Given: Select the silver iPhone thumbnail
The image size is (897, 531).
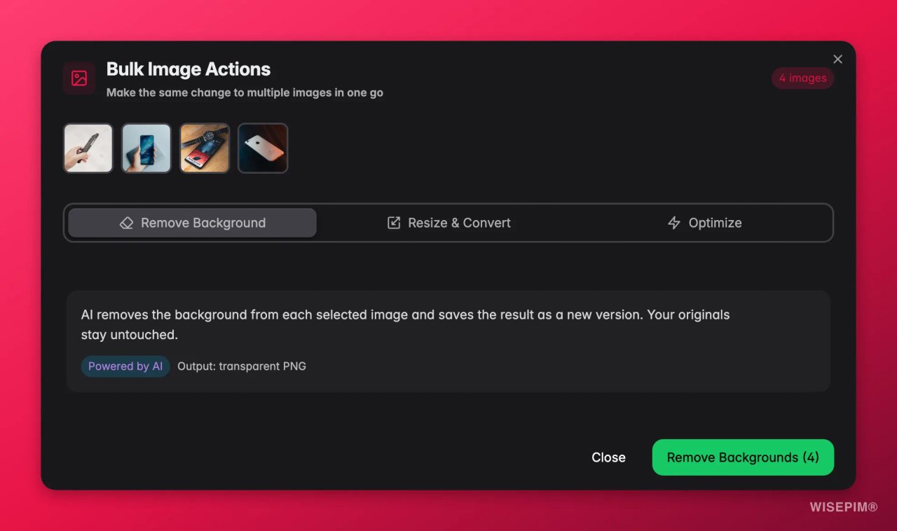Looking at the screenshot, I should click(x=263, y=148).
